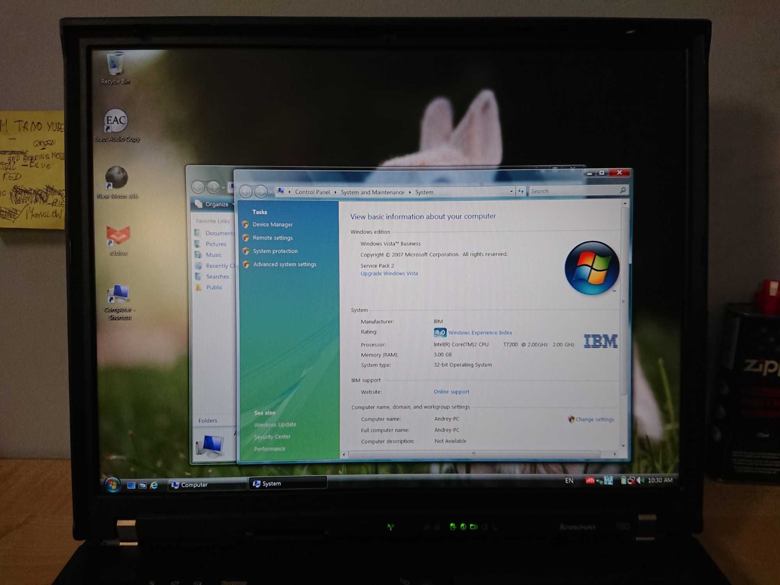
Task: Click ATI tray icon
Action: coord(590,480)
